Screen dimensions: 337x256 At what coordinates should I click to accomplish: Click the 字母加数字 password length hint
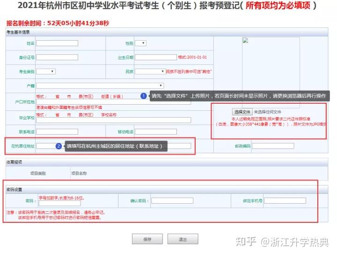[61, 198]
